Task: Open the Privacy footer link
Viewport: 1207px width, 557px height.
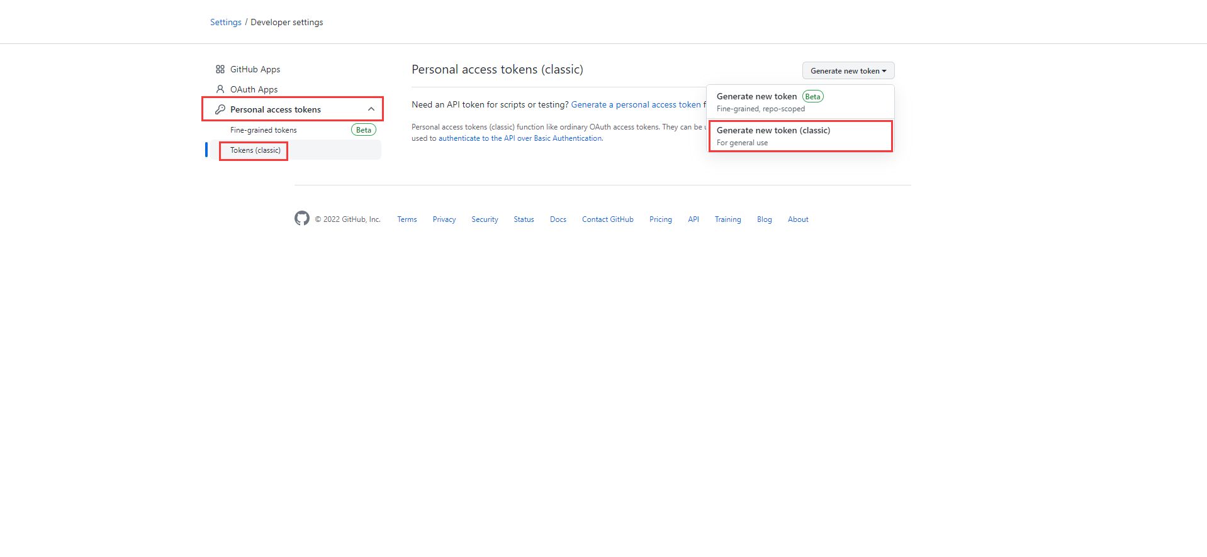Action: click(444, 219)
